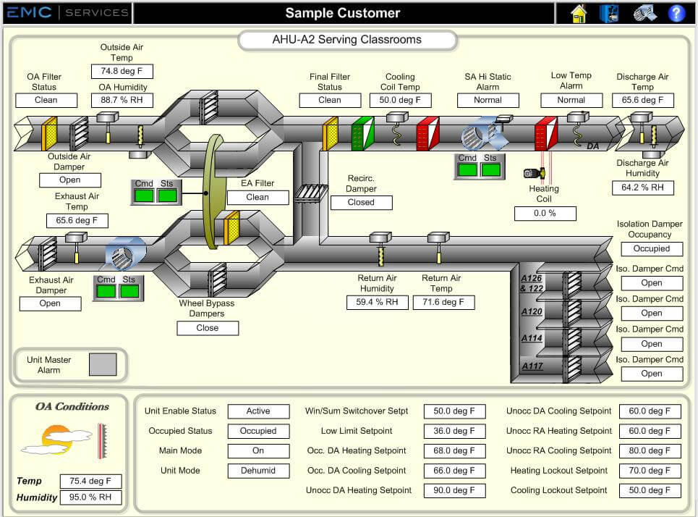Click the Unit Mode Dehumid value
This screenshot has height=517, width=698.
(258, 471)
